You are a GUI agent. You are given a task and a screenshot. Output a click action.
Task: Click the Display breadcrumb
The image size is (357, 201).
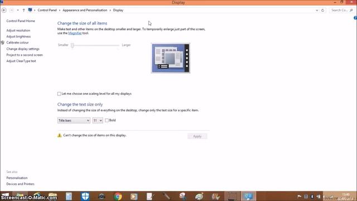pyautogui.click(x=118, y=10)
